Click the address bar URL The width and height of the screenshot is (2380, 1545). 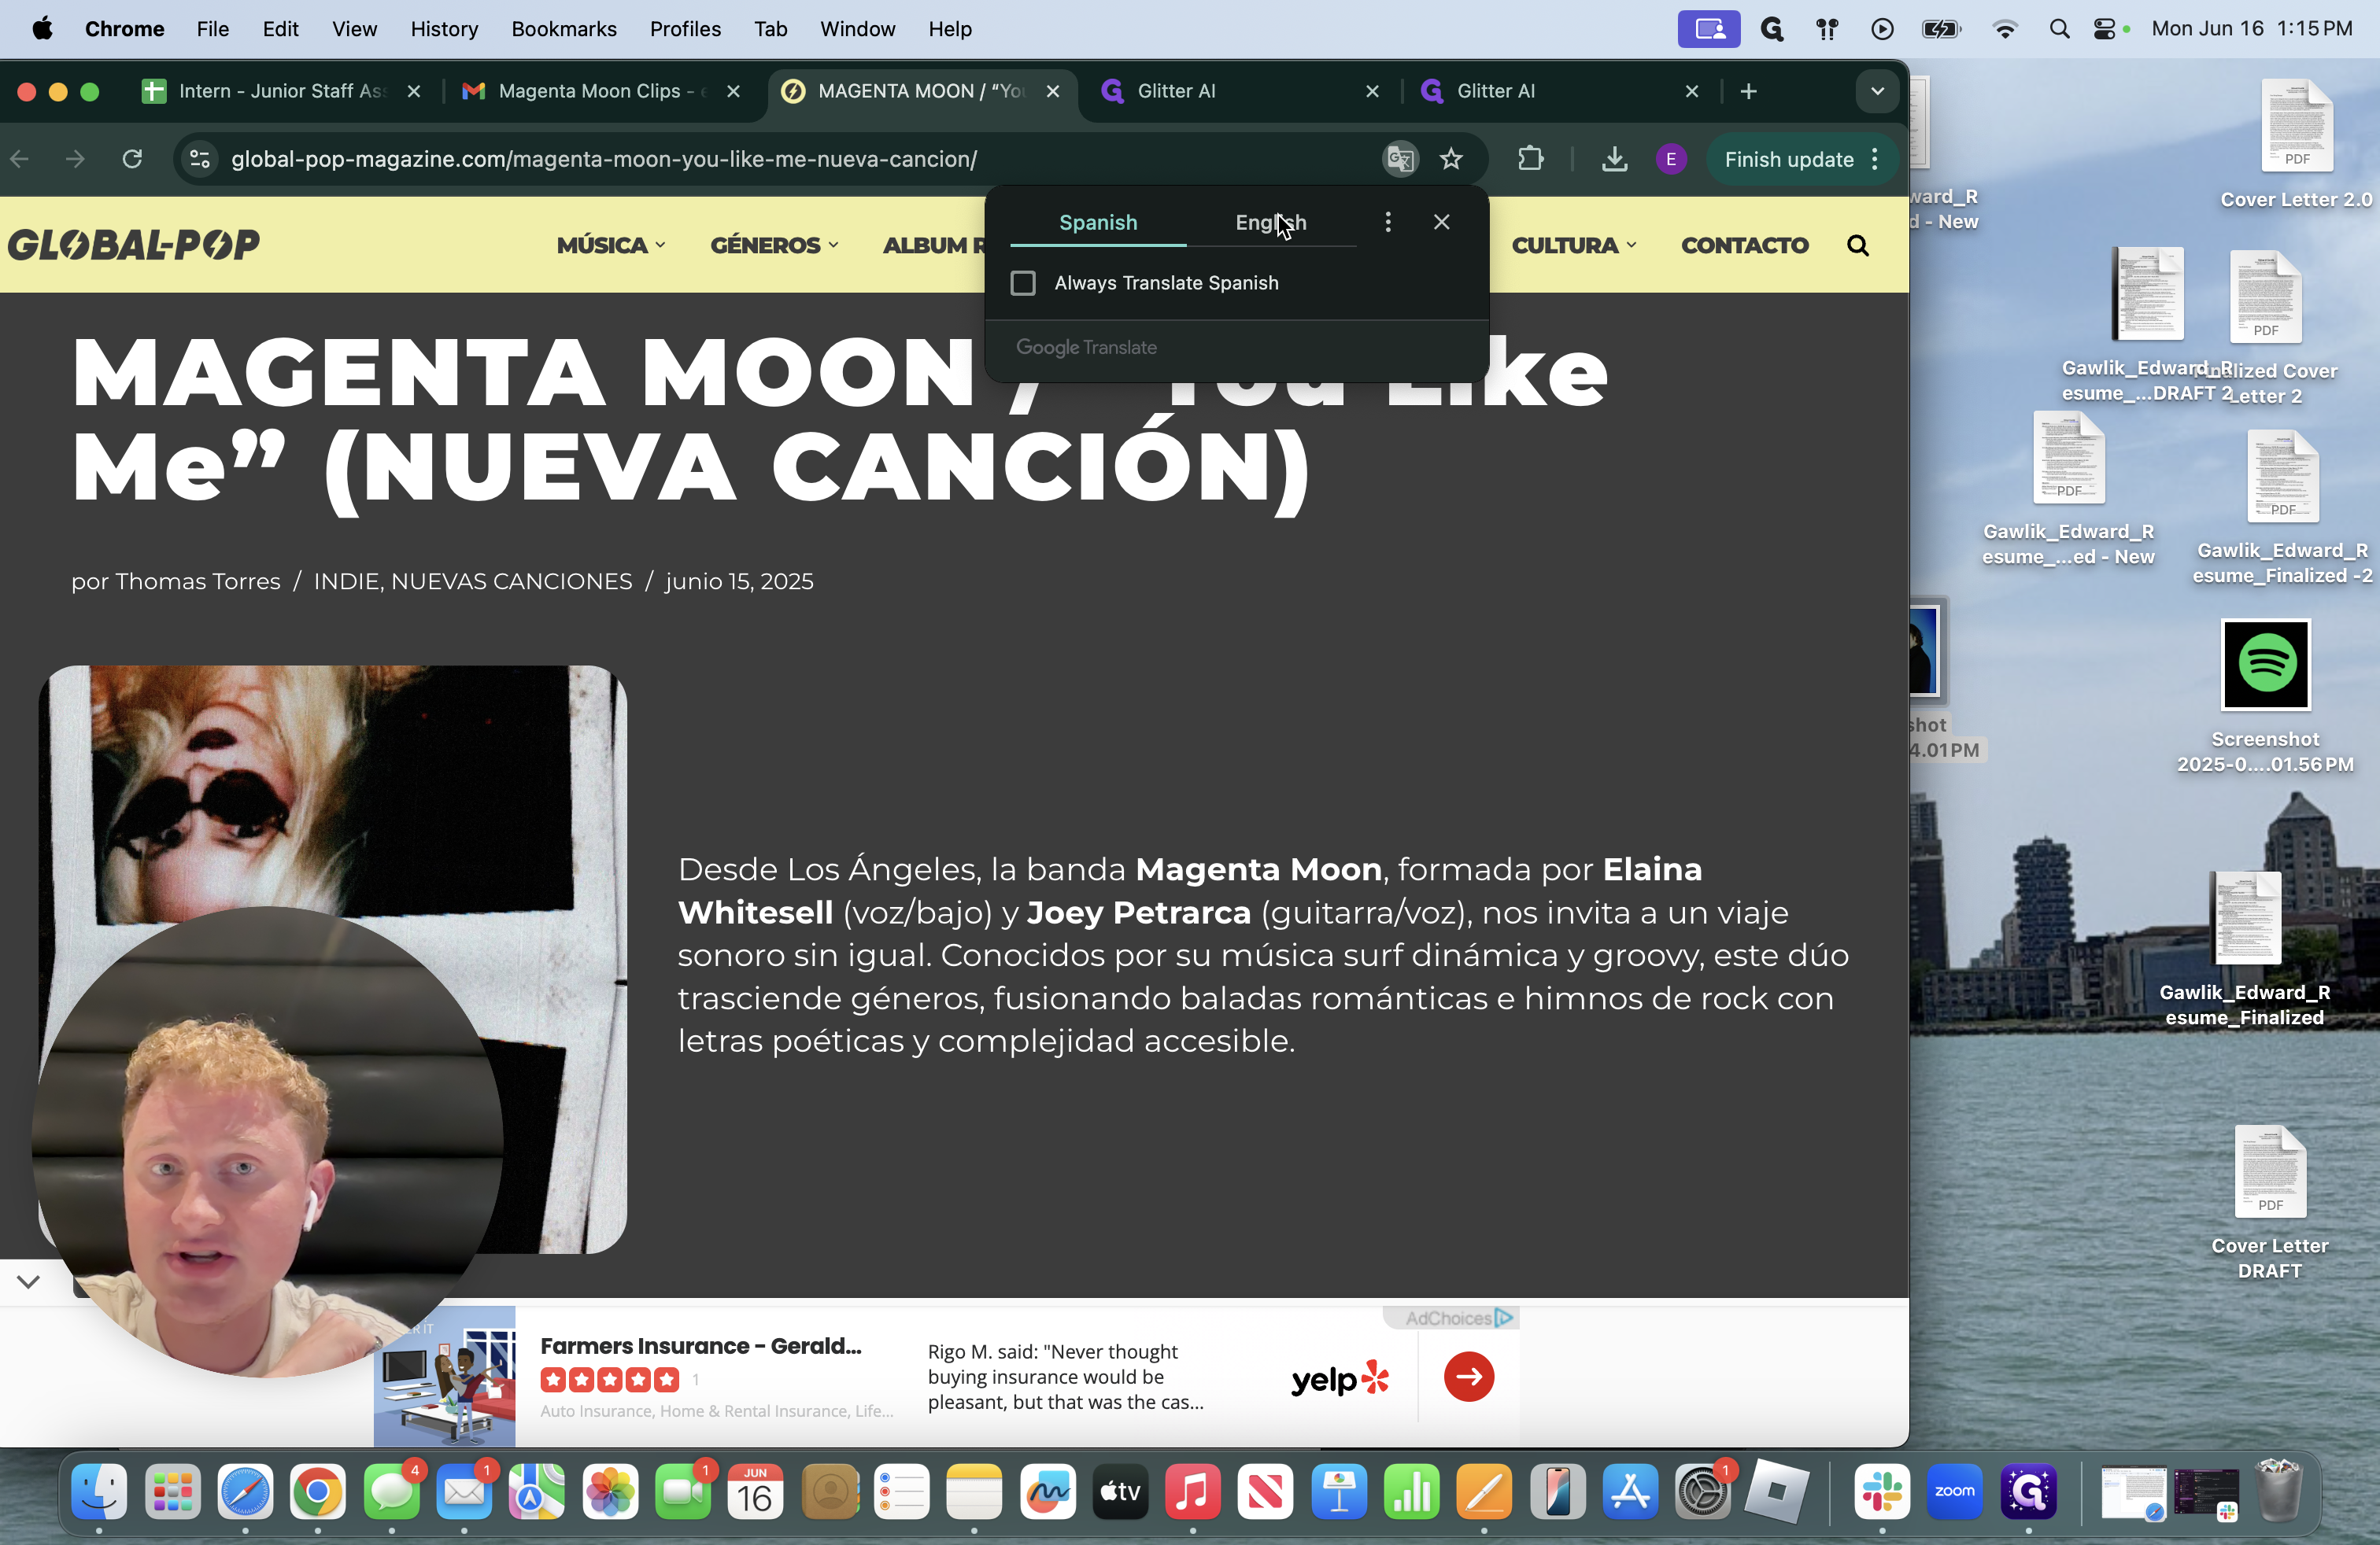click(x=604, y=159)
